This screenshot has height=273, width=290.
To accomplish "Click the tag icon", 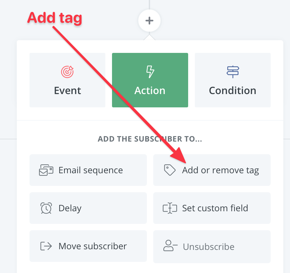I will 169,170.
